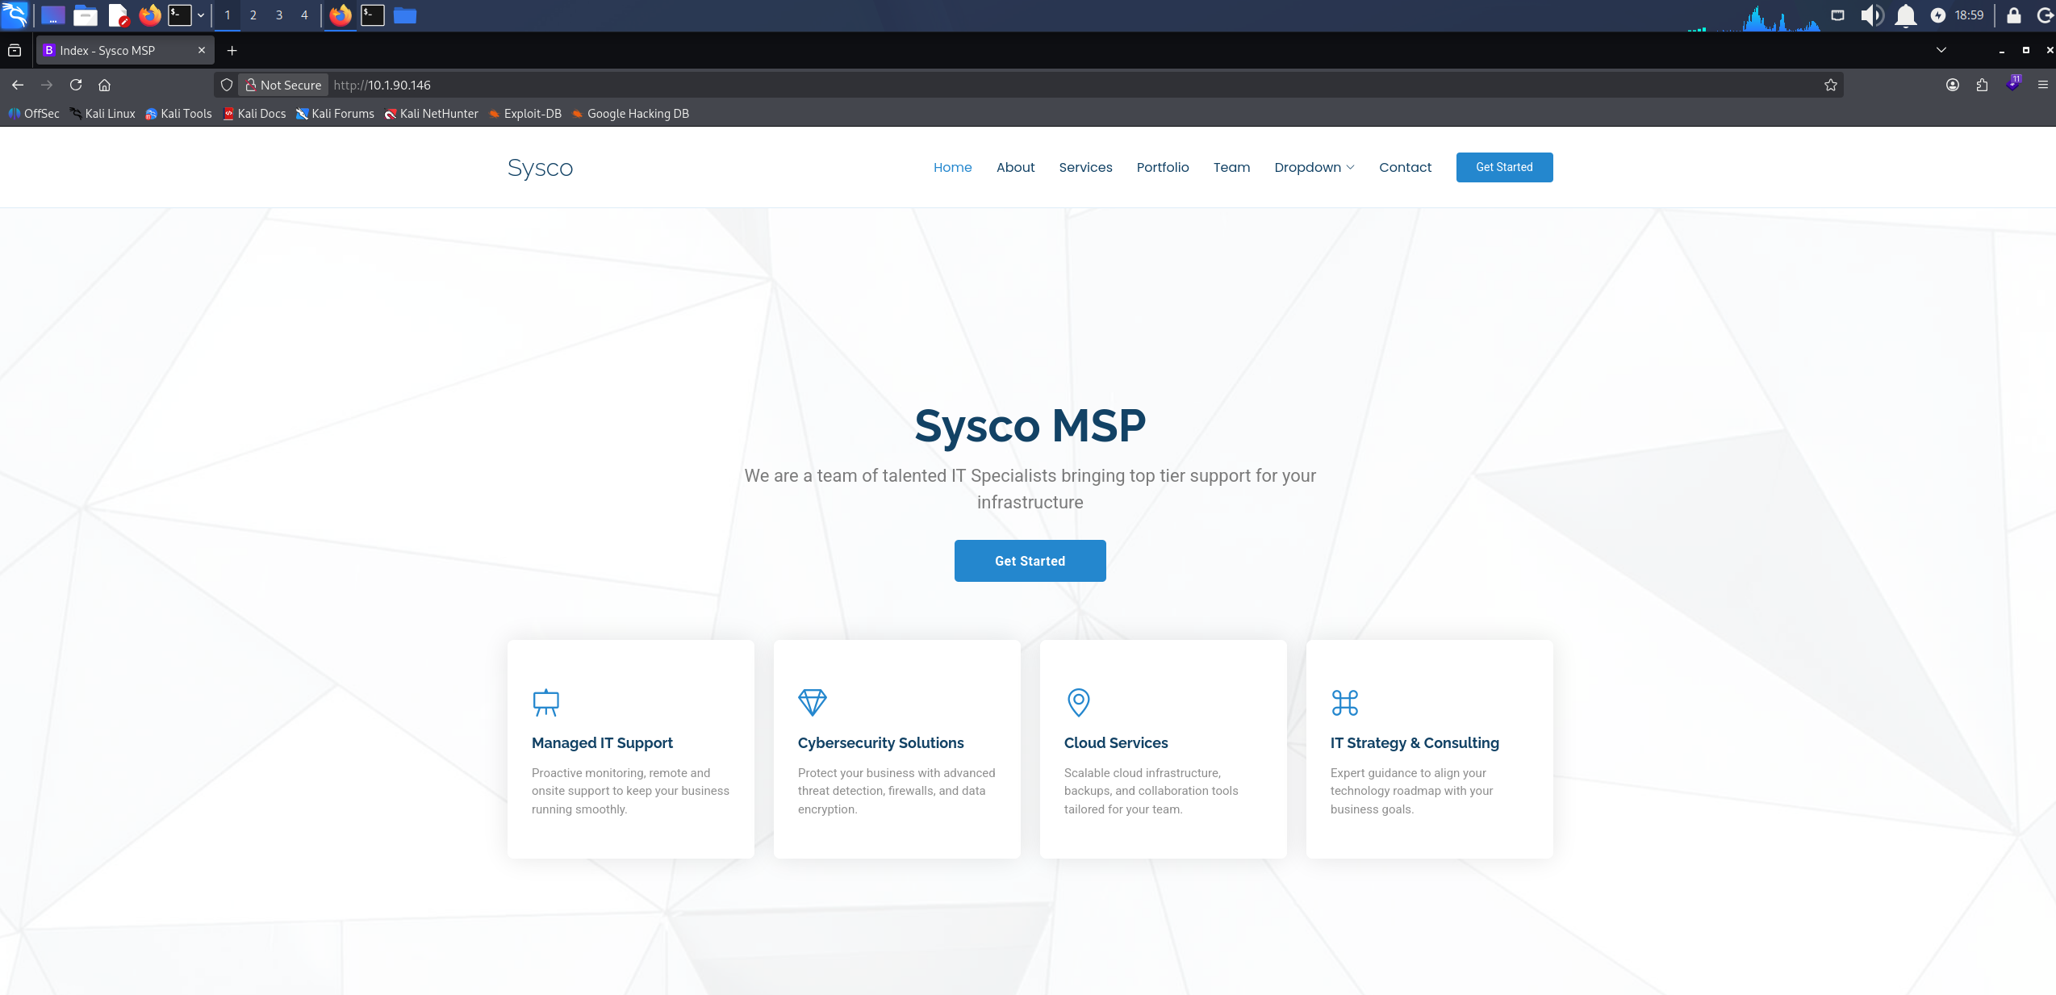
Task: Open the Kali Tools bookmark
Action: click(178, 114)
